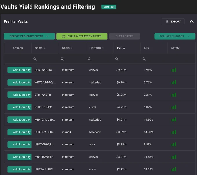
Task: Click the 7.21% APY value
Action: tap(148, 95)
